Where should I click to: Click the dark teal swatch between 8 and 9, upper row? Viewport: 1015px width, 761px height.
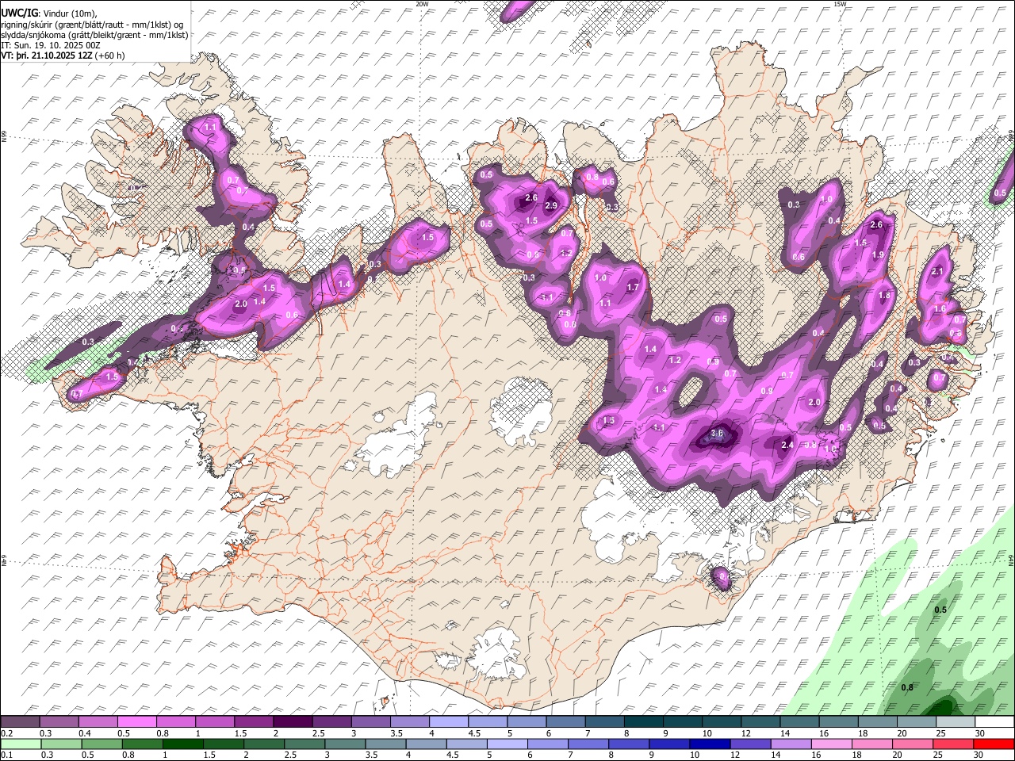[643, 721]
